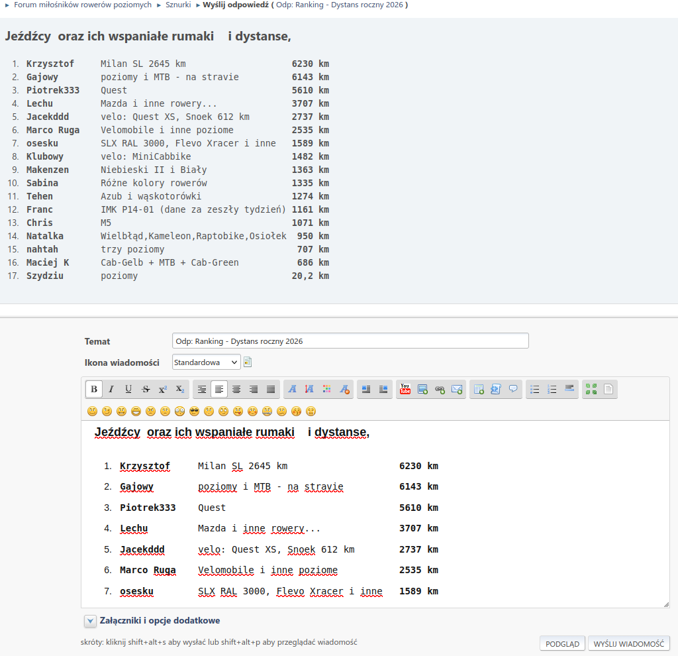Viewport: 678px width, 656px height.
Task: Maximize the editor area
Action: pyautogui.click(x=591, y=389)
